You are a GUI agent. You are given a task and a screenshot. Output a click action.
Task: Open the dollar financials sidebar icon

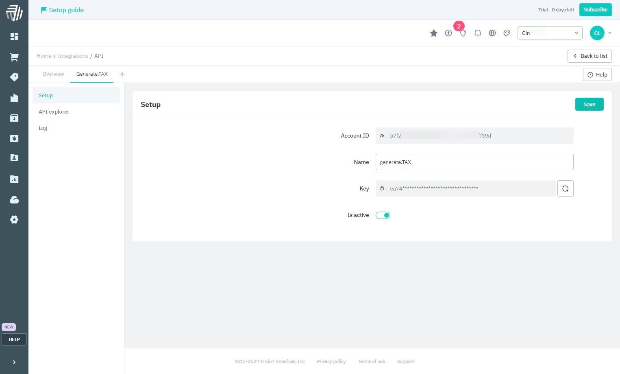point(14,138)
